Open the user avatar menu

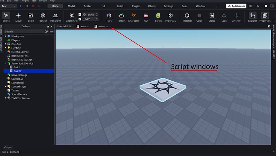(x=272, y=6)
